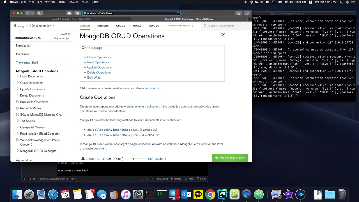Open the Documentation dropdown menu
The image size is (359, 202).
pyautogui.click(x=43, y=26)
